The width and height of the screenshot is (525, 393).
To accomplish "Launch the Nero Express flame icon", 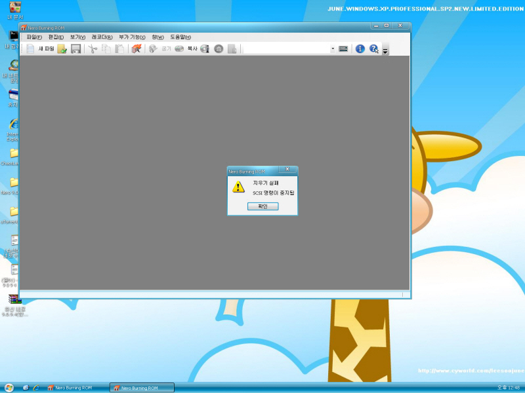I will pos(136,48).
